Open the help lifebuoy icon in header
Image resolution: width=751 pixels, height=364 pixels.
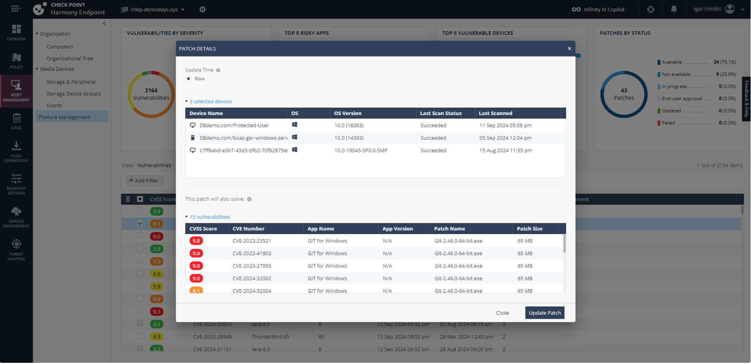[651, 9]
